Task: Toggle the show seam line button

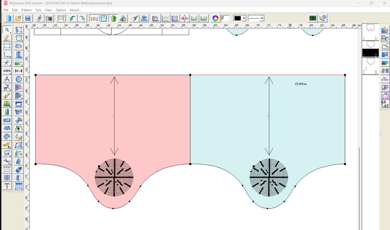Action: tap(104, 18)
